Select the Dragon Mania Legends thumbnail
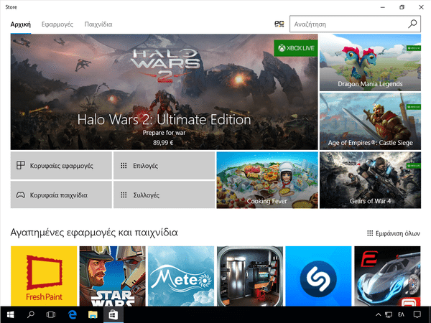This screenshot has height=323, width=431. [370, 62]
